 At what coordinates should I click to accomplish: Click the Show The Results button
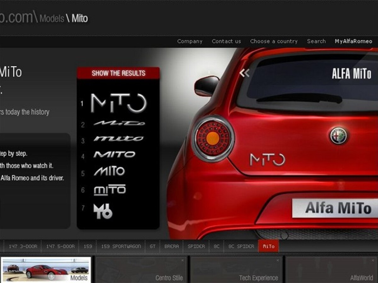point(118,73)
